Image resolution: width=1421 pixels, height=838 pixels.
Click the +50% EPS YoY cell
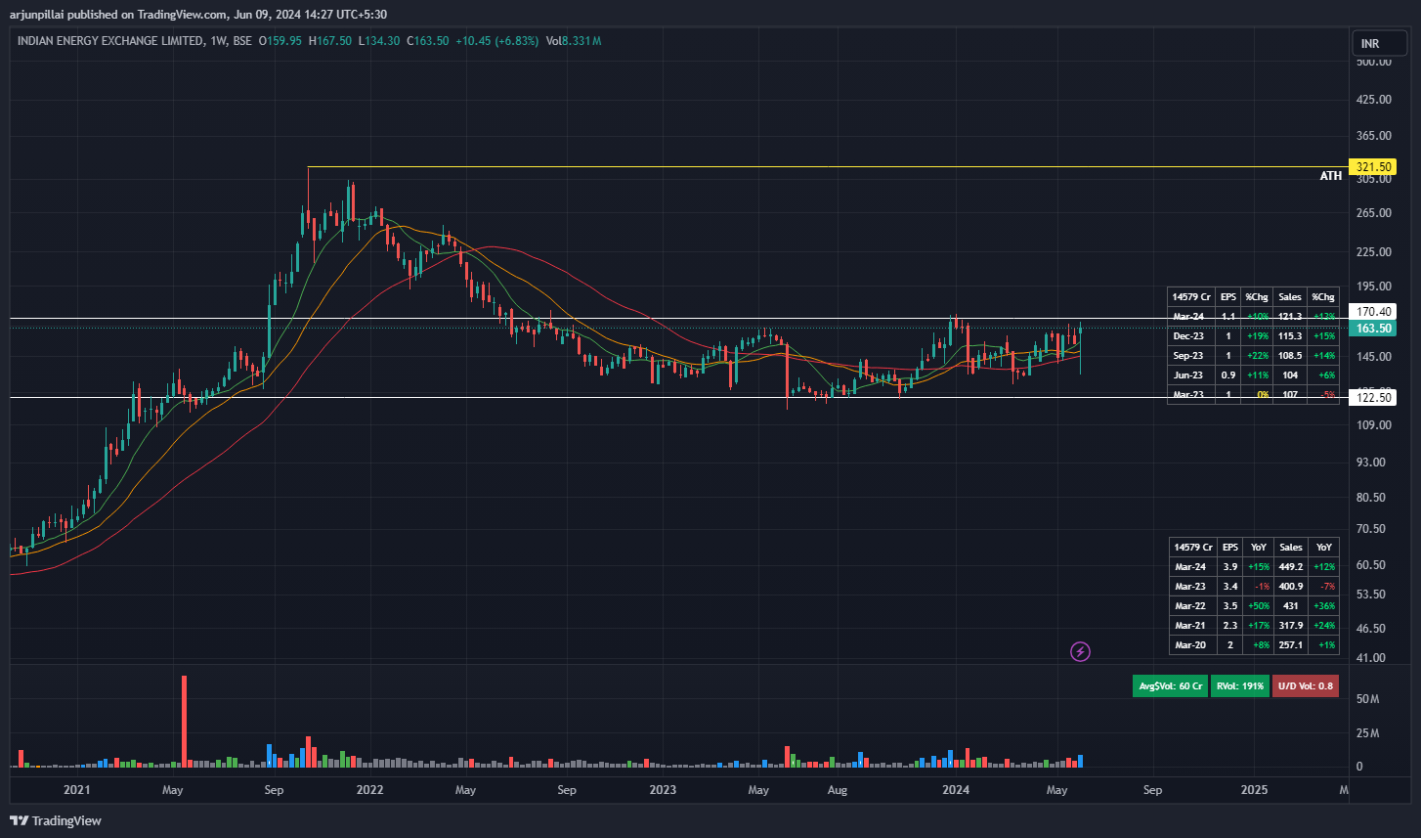(1258, 606)
